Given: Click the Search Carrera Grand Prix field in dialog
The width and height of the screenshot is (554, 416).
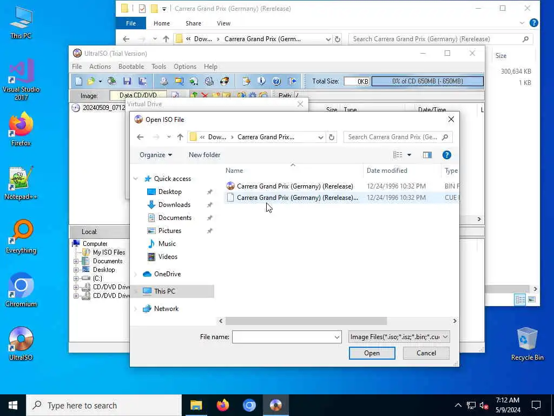Looking at the screenshot, I should 398,137.
